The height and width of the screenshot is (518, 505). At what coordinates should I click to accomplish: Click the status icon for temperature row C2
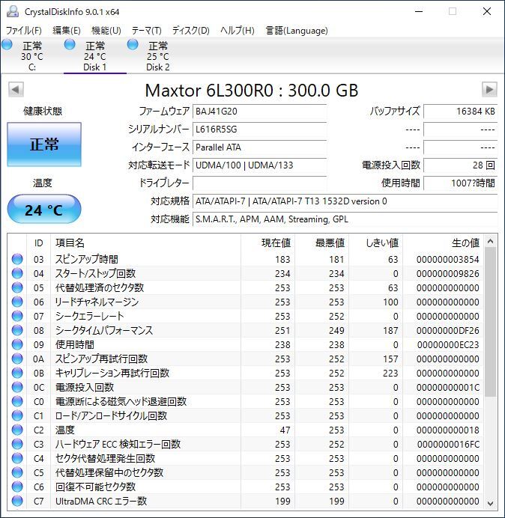point(17,430)
